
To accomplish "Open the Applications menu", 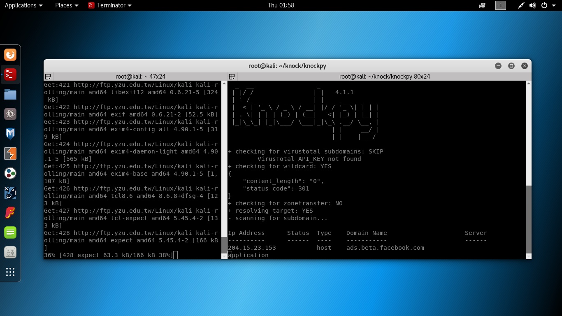I will pos(23,5).
